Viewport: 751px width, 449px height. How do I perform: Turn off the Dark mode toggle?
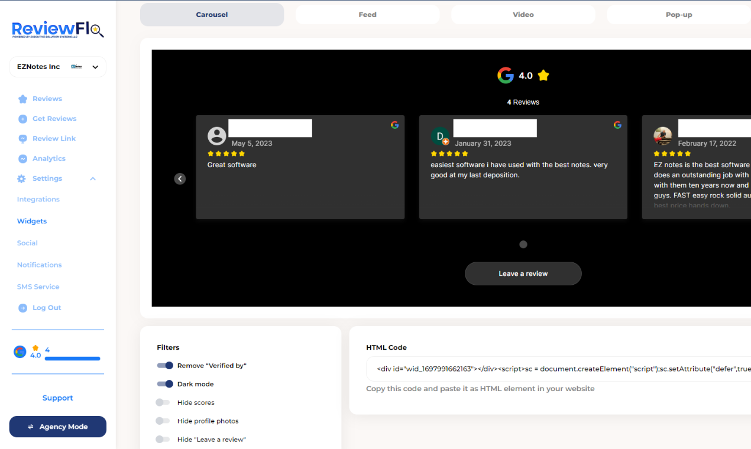point(164,384)
